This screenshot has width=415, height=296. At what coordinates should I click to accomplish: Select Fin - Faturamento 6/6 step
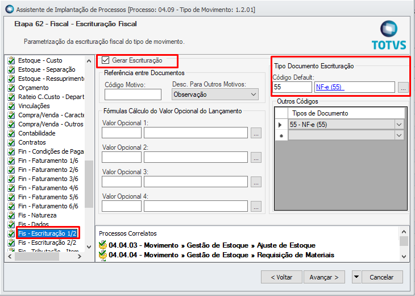[48, 206]
